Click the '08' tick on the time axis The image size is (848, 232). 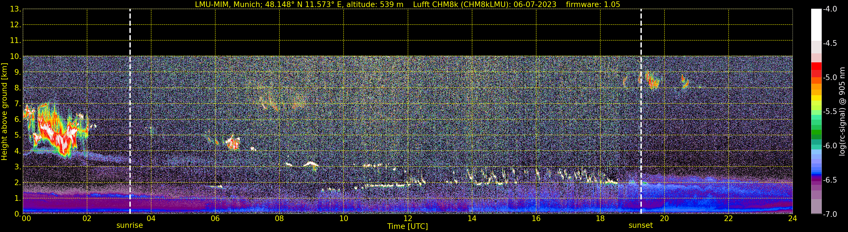pos(280,219)
